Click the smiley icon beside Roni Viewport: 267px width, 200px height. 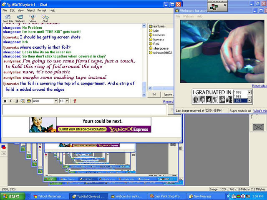(x=151, y=44)
